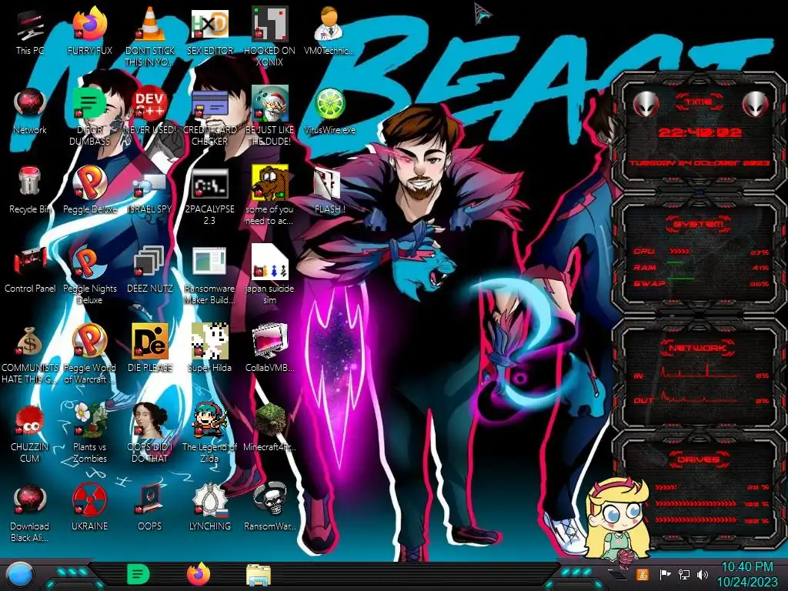Click the blonde cartoon girl desktop gadget
The image size is (788, 591).
(619, 523)
